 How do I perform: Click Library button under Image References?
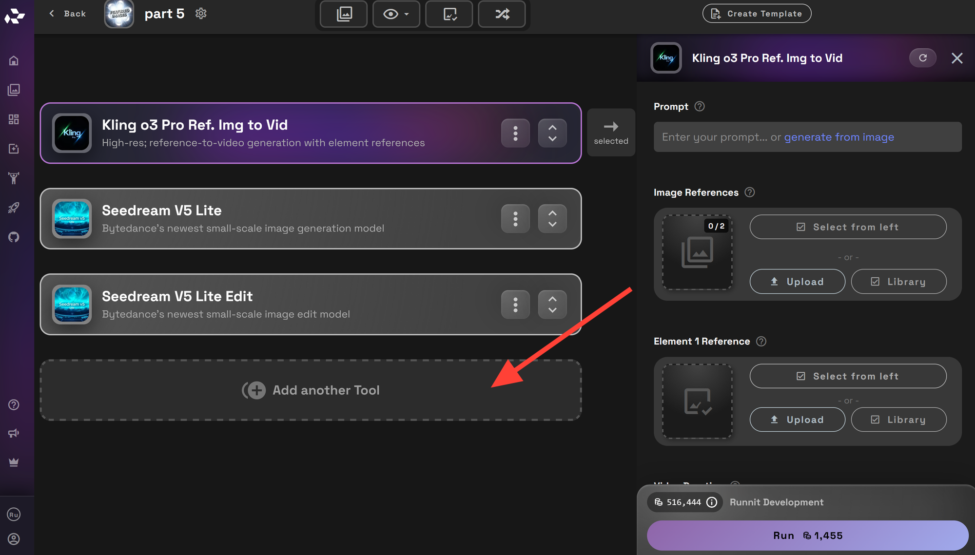click(898, 282)
